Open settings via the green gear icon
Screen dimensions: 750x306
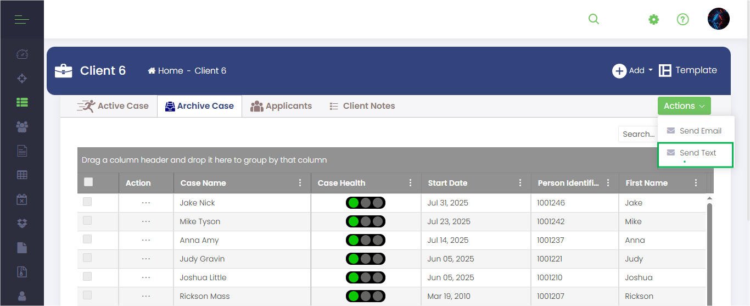(x=653, y=19)
